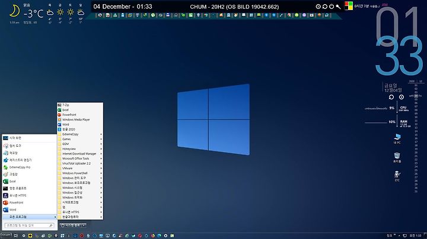
Task: Click the green clock icon in launcher bar
Action: click(x=153, y=15)
